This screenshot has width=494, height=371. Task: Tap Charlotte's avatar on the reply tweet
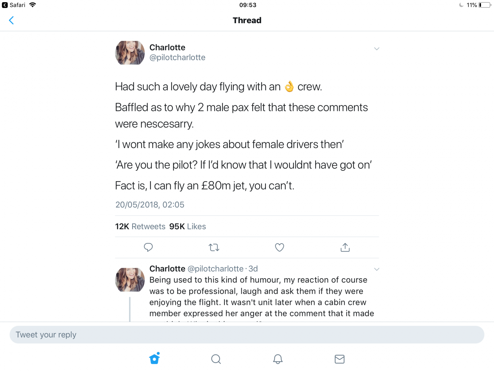coord(130,280)
